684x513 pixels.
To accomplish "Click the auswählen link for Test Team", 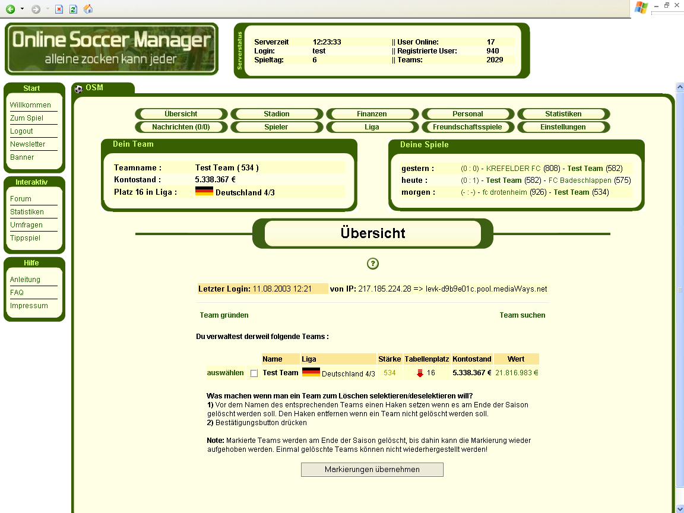I will coord(225,372).
